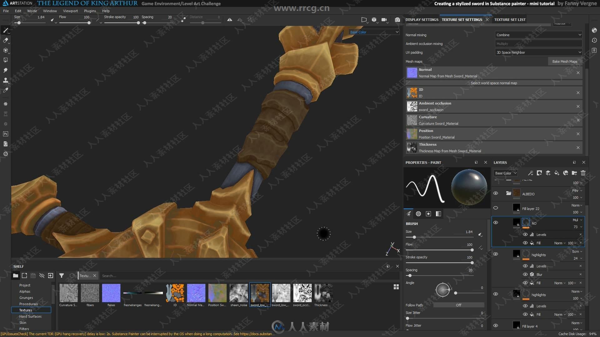Click the shelf Search field

click(250, 276)
